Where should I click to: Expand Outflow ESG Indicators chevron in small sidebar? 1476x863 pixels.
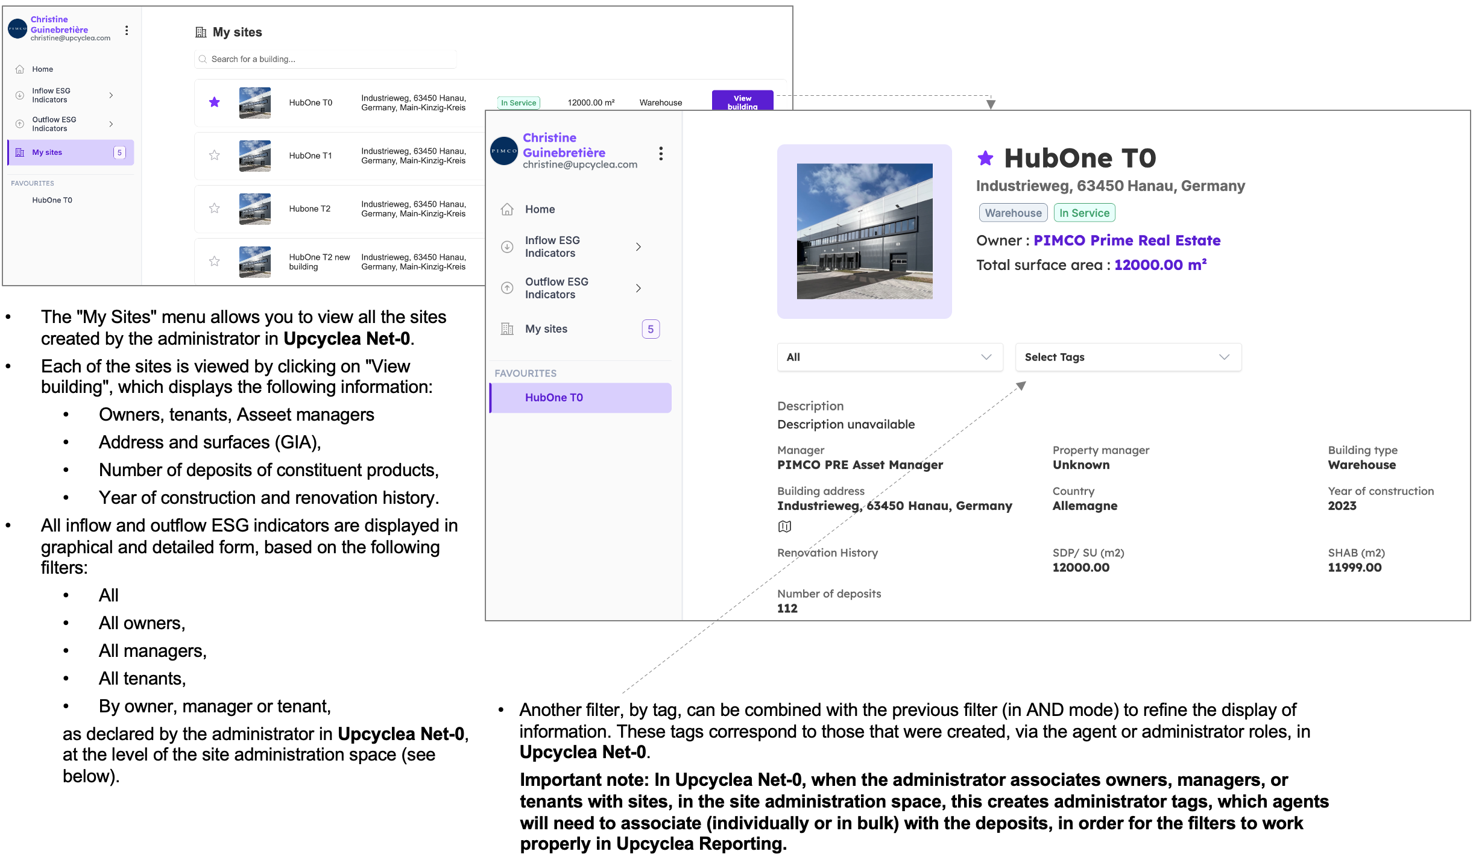point(112,124)
